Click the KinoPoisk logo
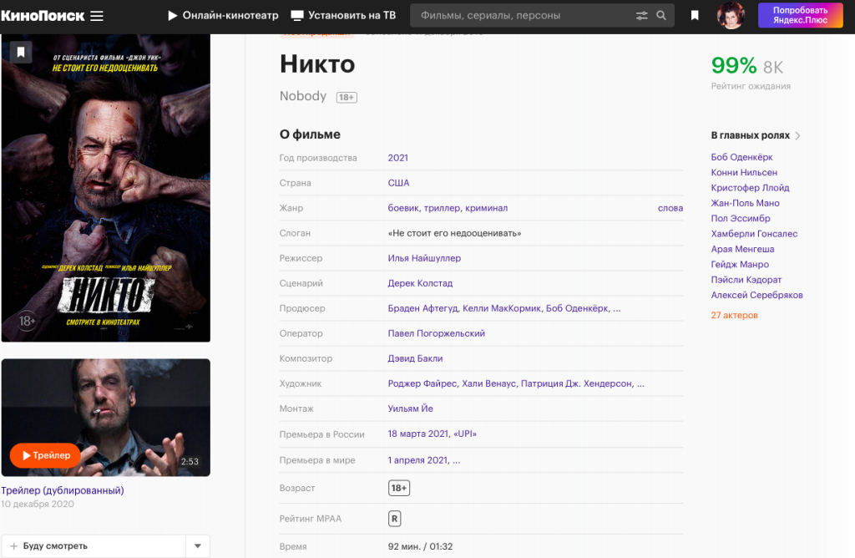The image size is (855, 558). (43, 16)
